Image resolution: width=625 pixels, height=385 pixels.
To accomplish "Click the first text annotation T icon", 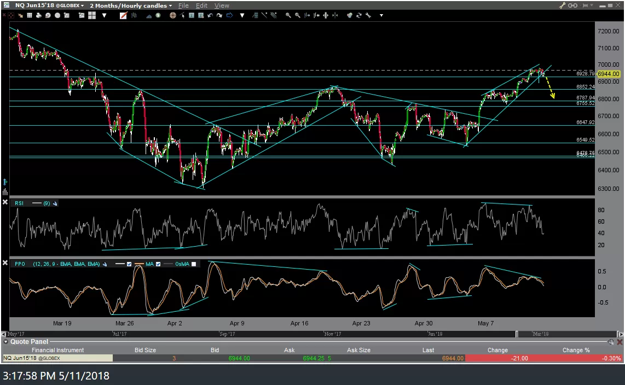I will pyautogui.click(x=192, y=15).
